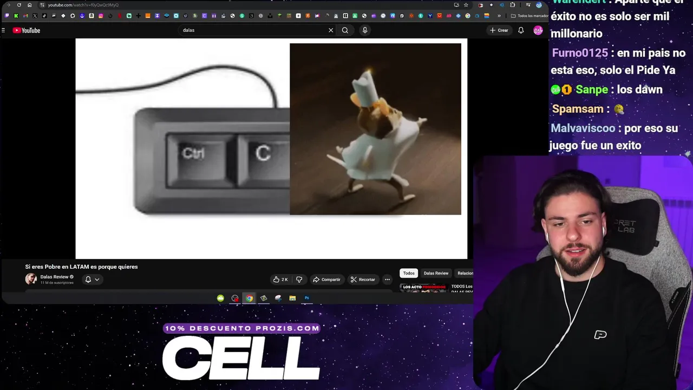
Task: Open X bookmark in bookmarks bar
Action: [35, 16]
